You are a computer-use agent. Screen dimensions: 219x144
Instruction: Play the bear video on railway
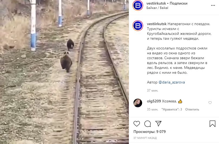[64, 72]
